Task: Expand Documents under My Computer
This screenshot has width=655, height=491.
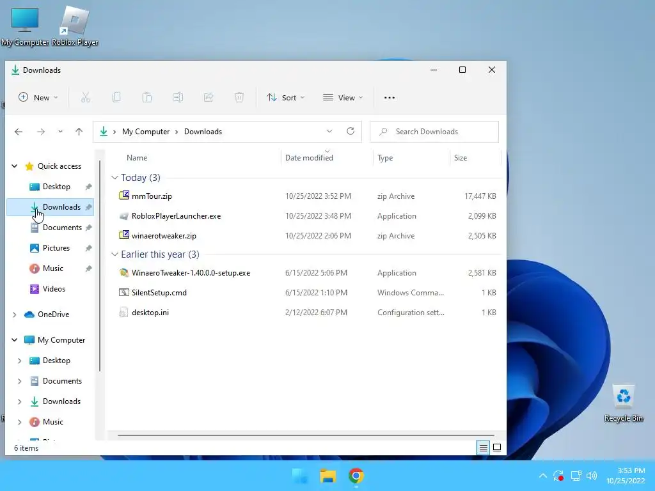Action: pos(19,381)
